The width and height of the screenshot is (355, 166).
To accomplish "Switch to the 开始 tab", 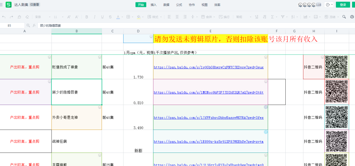I will click(x=141, y=5).
